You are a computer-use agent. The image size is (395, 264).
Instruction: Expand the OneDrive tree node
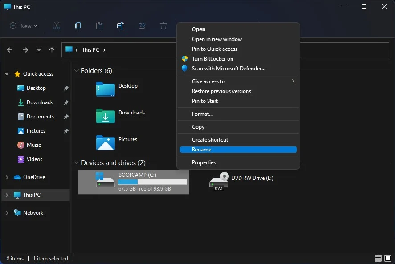pyautogui.click(x=7, y=177)
